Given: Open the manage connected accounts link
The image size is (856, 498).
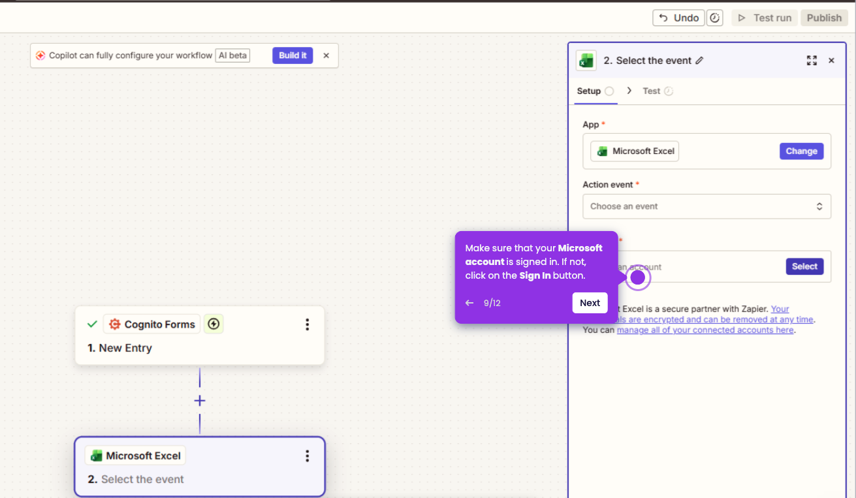Looking at the screenshot, I should click(x=705, y=330).
